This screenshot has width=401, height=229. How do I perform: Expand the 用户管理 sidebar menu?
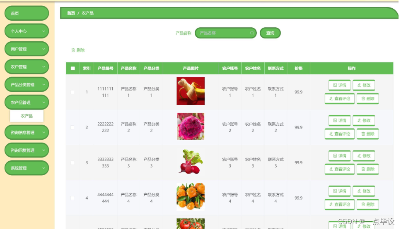point(27,49)
